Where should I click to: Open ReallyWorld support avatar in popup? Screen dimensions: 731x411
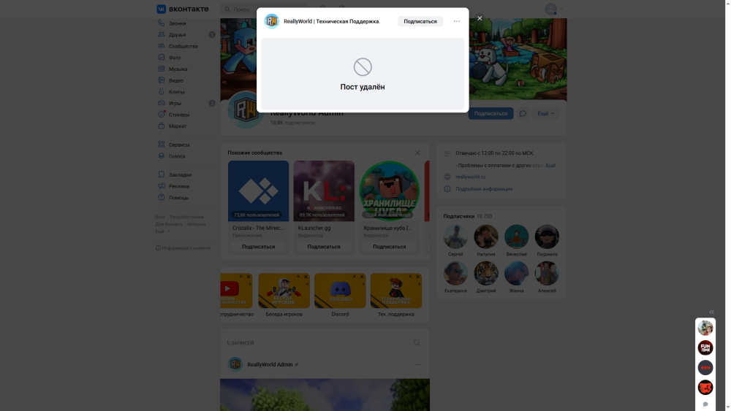[272, 21]
